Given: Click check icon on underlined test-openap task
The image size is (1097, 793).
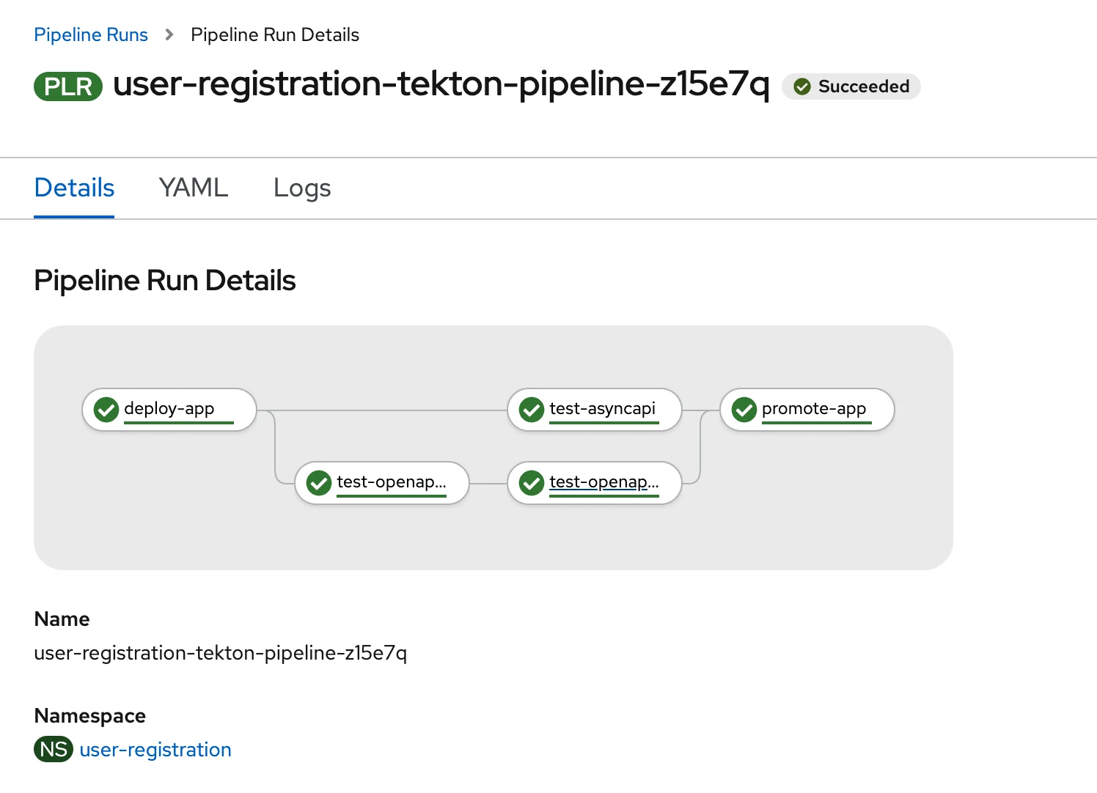Looking at the screenshot, I should [x=532, y=483].
